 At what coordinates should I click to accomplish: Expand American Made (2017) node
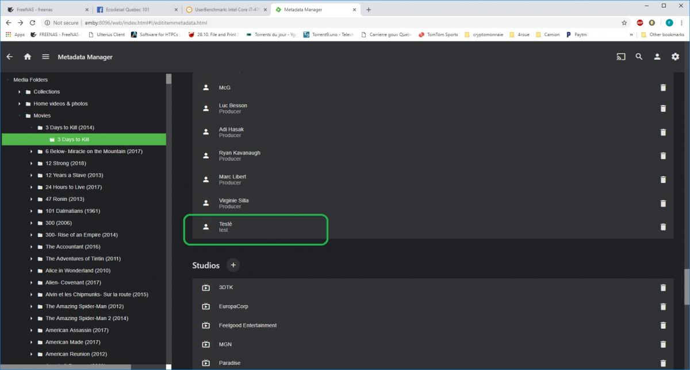click(x=31, y=342)
